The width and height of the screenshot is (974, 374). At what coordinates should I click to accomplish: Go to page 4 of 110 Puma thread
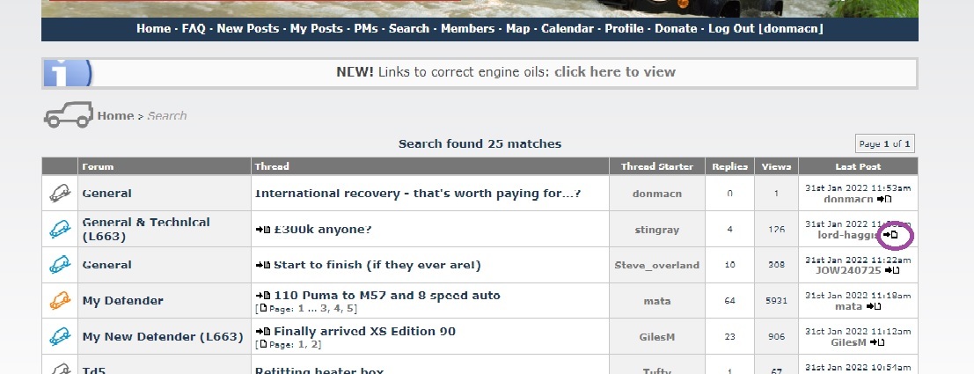(x=337, y=309)
